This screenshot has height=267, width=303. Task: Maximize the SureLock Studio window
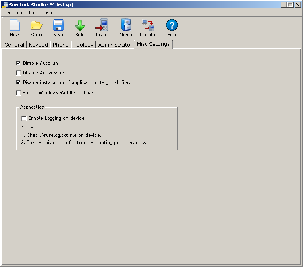290,5
